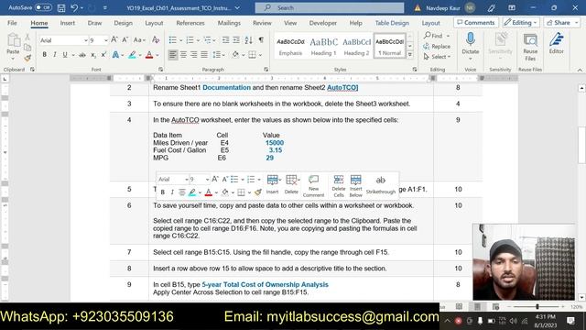The image size is (586, 330).
Task: Click the Sort A-Z icon in Paragraph group
Action: [248, 40]
